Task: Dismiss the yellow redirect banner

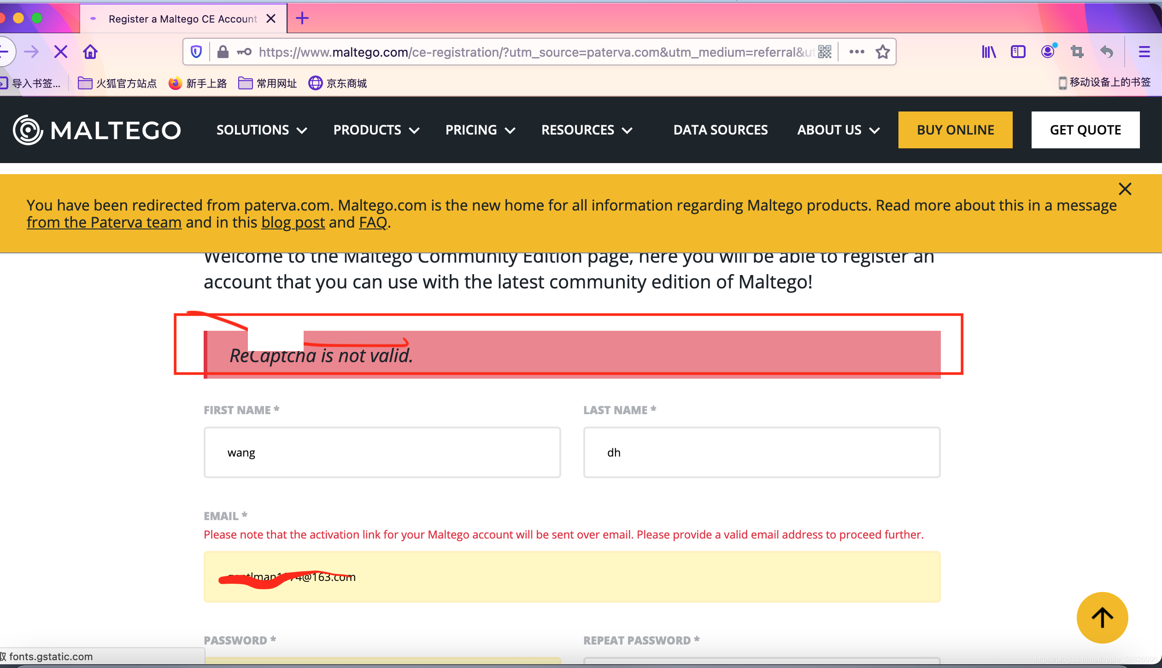Action: [x=1125, y=189]
